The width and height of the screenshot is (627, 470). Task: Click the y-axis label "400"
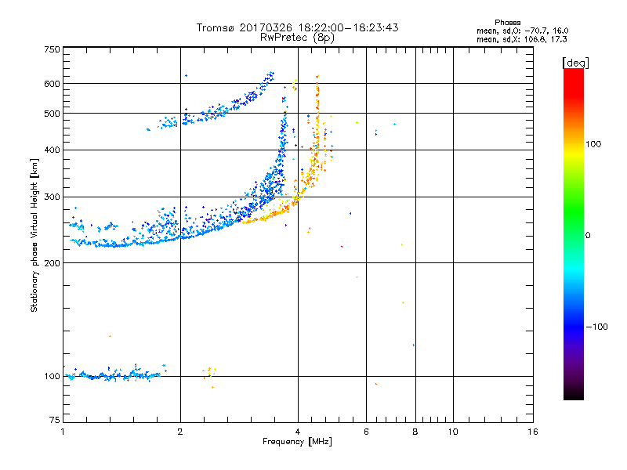[52, 150]
